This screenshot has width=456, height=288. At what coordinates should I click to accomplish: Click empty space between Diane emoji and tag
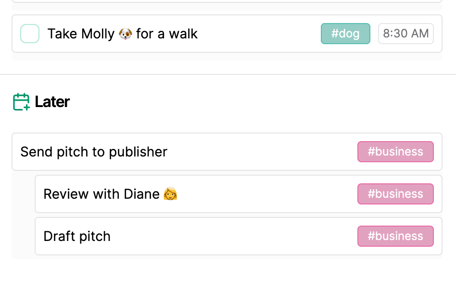tap(265, 194)
